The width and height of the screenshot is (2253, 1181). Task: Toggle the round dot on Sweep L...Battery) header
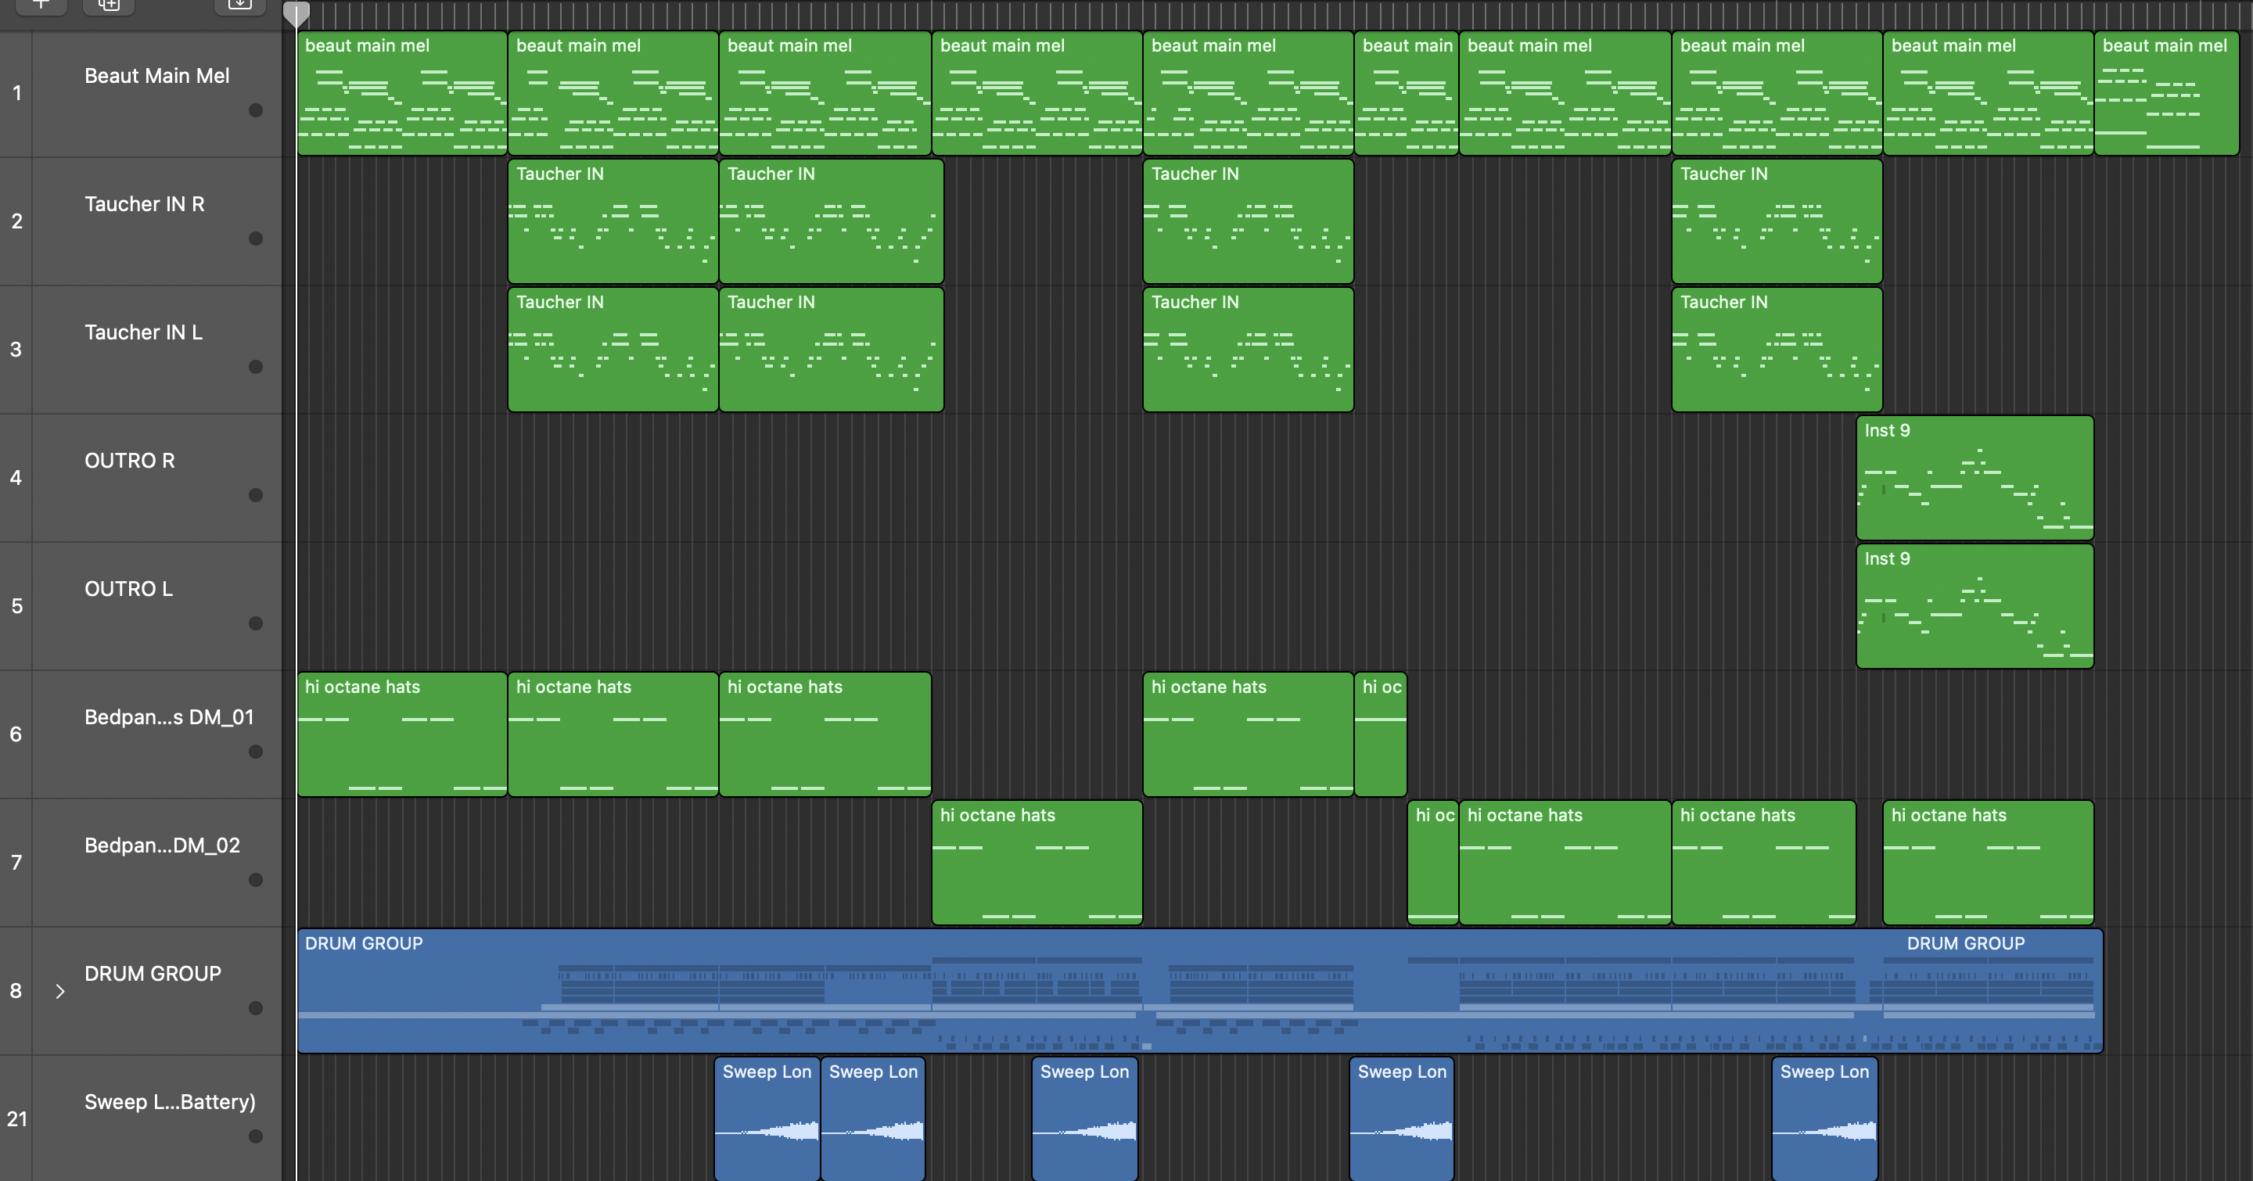[255, 1136]
